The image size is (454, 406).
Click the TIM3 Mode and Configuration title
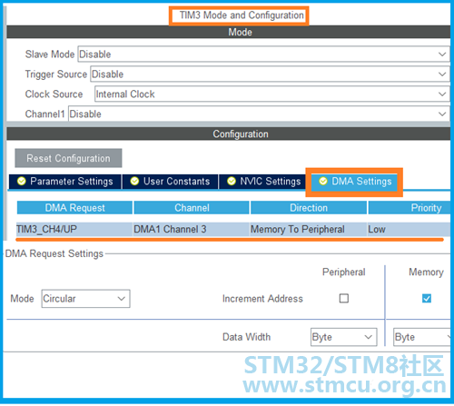point(242,15)
